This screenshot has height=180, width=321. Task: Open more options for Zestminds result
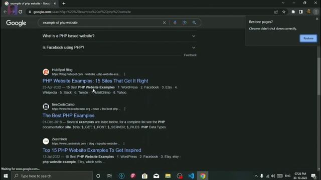124,143
